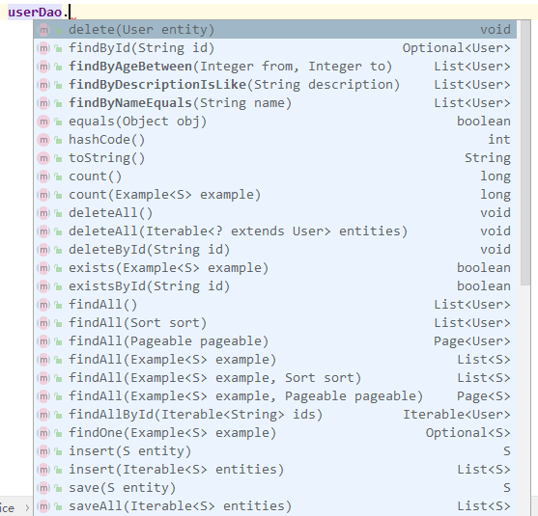Select delete(User entity) completion suggestion

pyautogui.click(x=275, y=30)
